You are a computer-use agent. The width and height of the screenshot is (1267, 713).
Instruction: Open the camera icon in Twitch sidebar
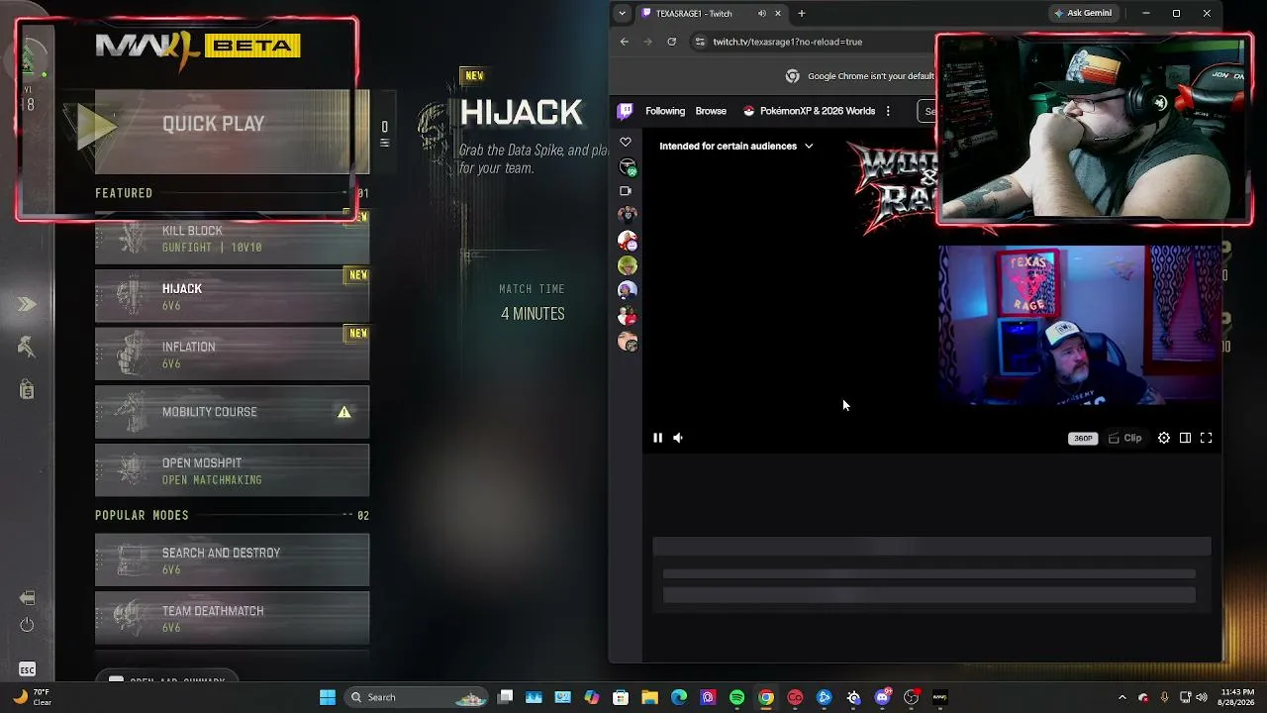626,190
